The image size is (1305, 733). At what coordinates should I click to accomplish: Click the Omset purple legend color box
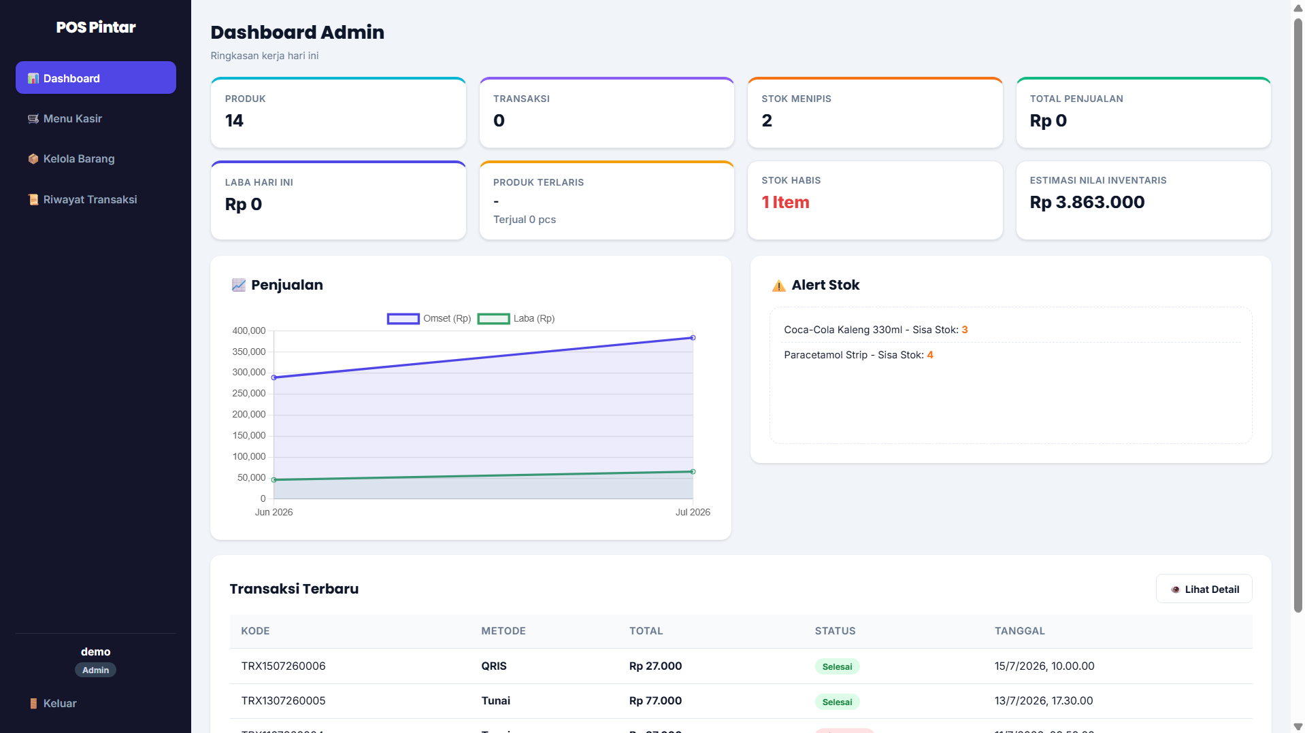(x=403, y=319)
